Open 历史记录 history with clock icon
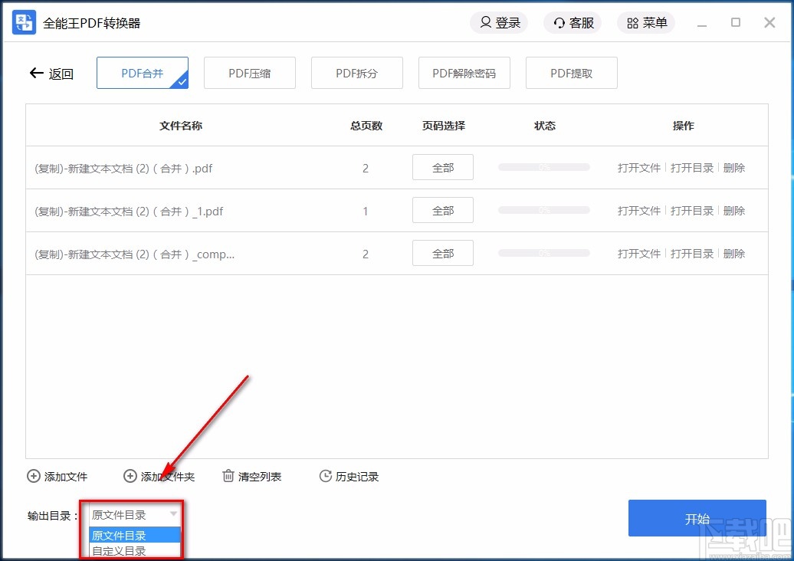Viewport: 794px width, 561px height. tap(325, 476)
